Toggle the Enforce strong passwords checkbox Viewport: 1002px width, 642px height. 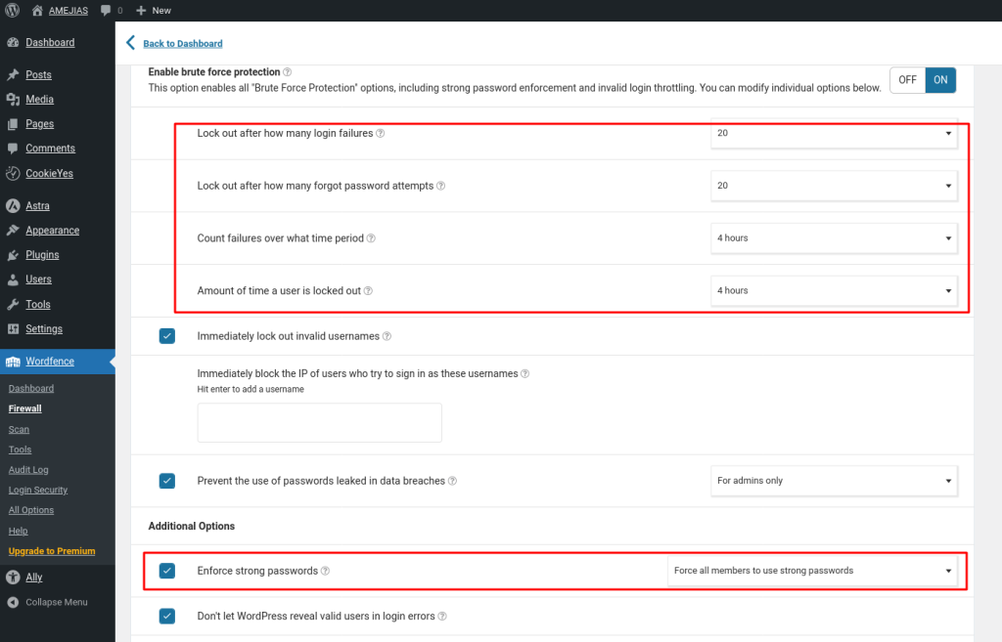167,571
